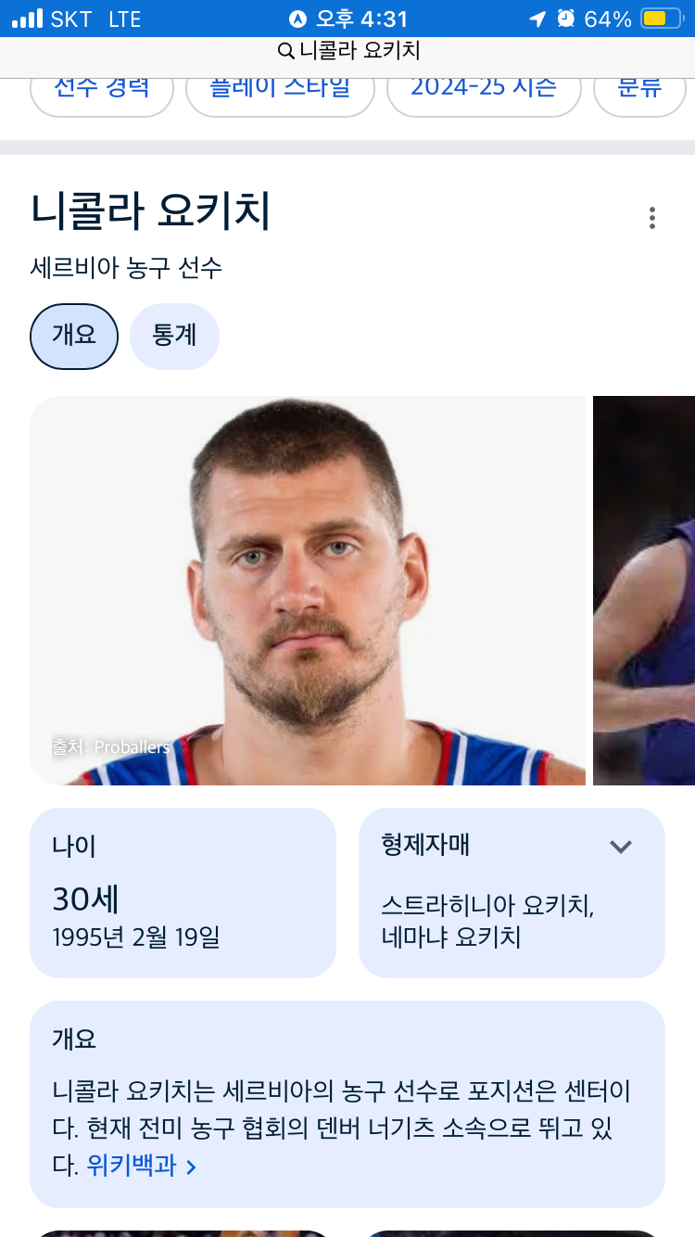The width and height of the screenshot is (695, 1237).
Task: Select the 개요 tab
Action: tap(74, 336)
